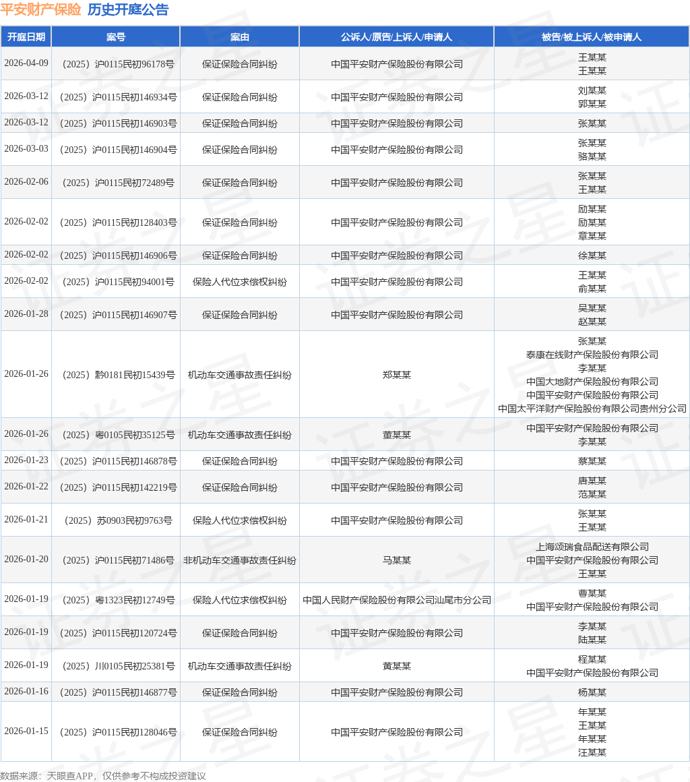Image resolution: width=690 pixels, height=782 pixels.
Task: Click 保险人代位求偿权纠纷 in the 2026-02-02 row
Action: [x=240, y=282]
